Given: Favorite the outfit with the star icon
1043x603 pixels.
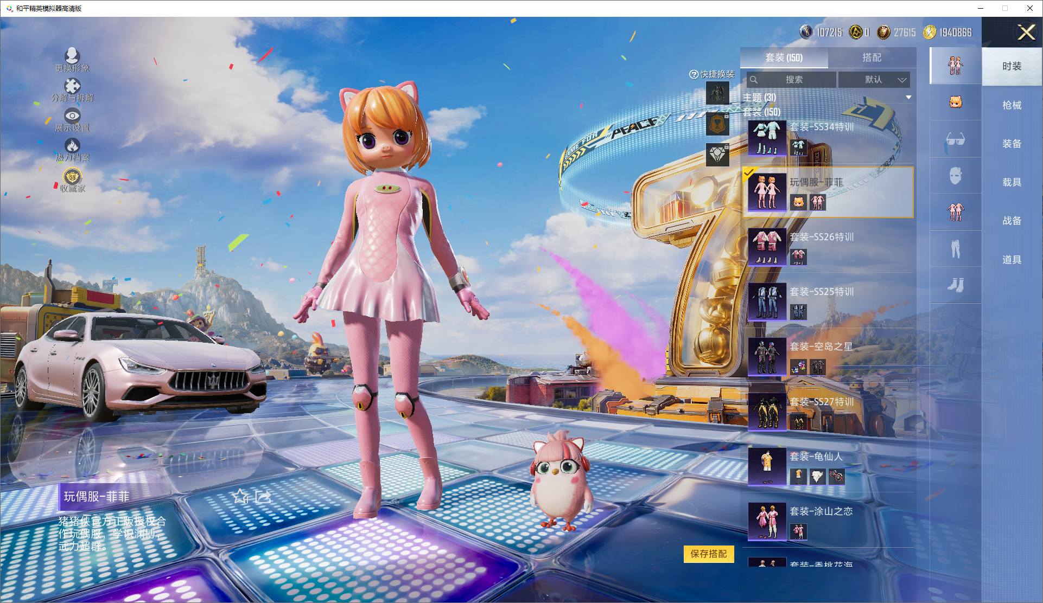Looking at the screenshot, I should click(x=240, y=496).
